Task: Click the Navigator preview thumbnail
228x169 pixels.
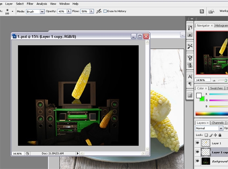Action: (x=212, y=53)
